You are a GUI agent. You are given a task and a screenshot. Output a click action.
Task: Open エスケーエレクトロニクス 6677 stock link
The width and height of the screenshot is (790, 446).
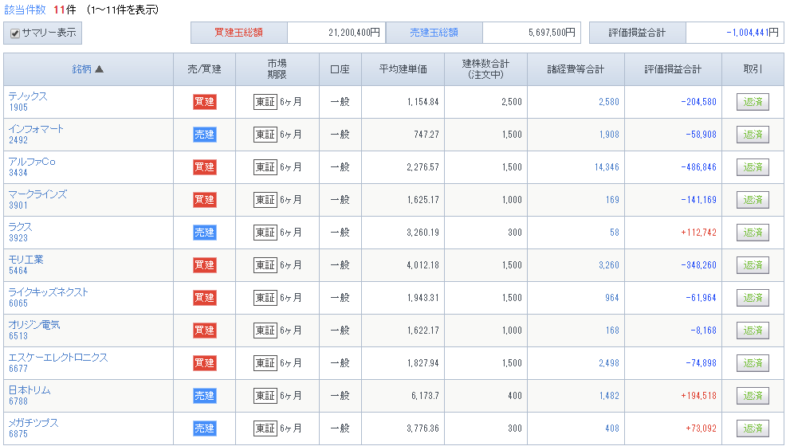[58, 363]
